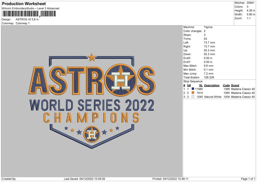This screenshot has height=182, width=257.
Task: Click the 'Created By:' footer label
Action: click(x=9, y=179)
